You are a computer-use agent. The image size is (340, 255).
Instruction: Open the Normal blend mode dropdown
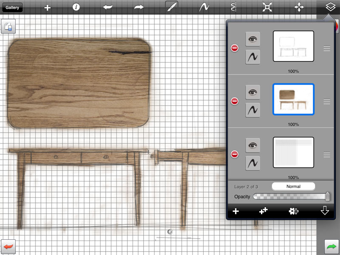coord(293,186)
